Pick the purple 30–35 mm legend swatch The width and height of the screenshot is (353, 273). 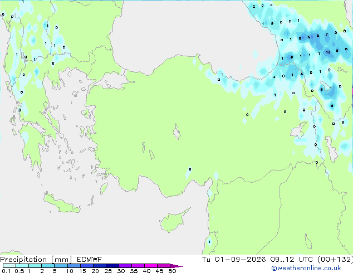tap(125, 266)
